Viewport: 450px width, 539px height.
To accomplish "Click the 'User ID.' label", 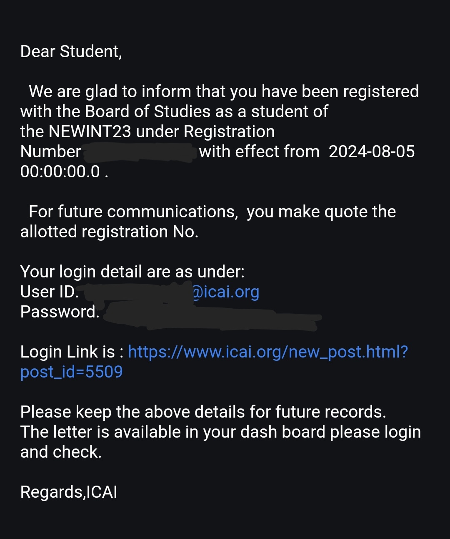I will tap(50, 292).
